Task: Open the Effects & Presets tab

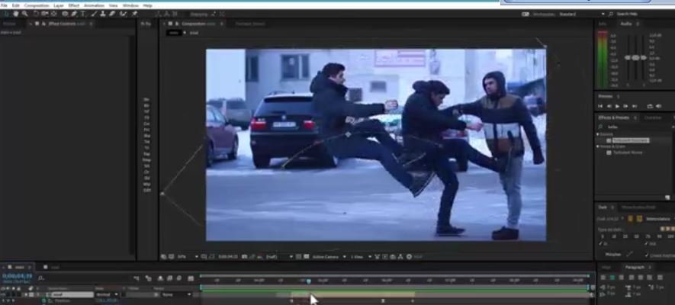Action: (x=613, y=117)
